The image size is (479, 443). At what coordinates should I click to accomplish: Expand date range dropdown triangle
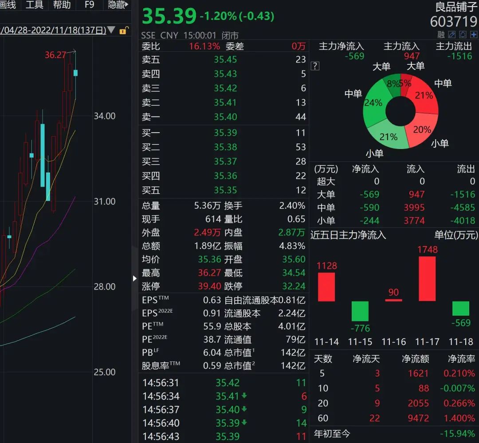tap(111, 30)
